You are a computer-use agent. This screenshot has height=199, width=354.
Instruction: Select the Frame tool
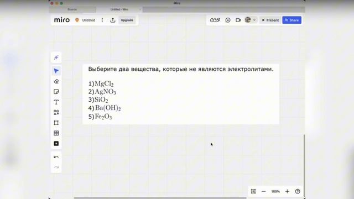(56, 123)
